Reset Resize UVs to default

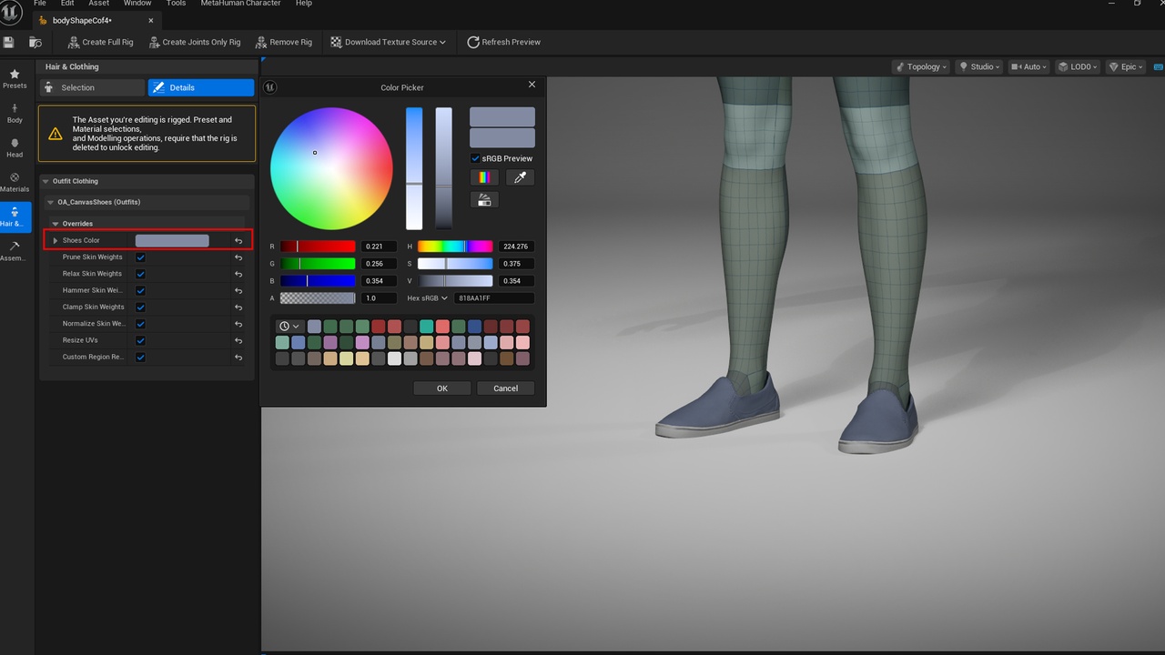point(238,340)
